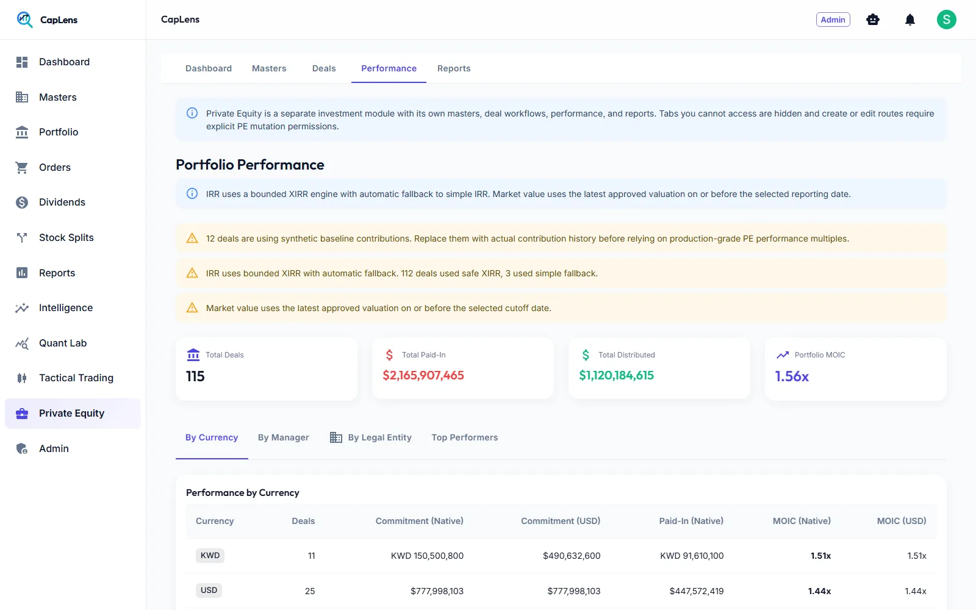
Task: Click the synthetic baseline warning triangle icon
Action: point(192,239)
